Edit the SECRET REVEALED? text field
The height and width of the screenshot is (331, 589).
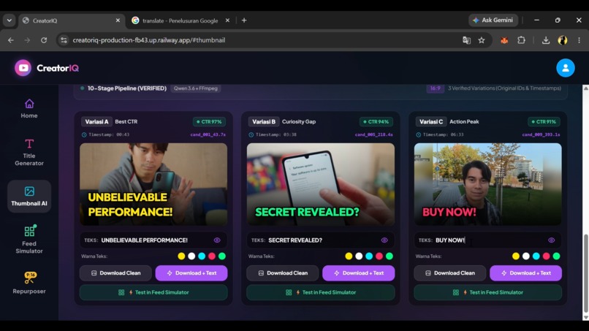click(321, 240)
